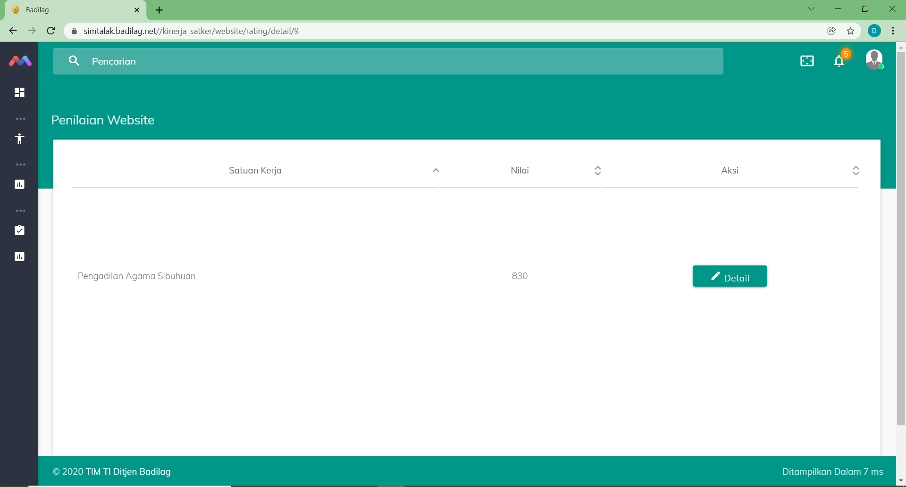Open the user avatar profile menu
Image resolution: width=906 pixels, height=487 pixels.
[874, 60]
